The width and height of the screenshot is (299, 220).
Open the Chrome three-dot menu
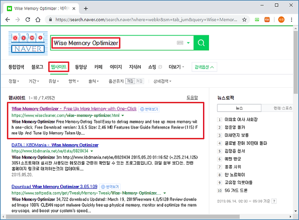coord(292,20)
